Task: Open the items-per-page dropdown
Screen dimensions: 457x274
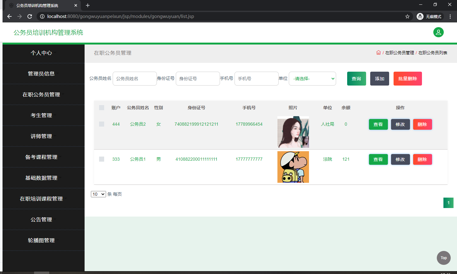Action: (98, 194)
